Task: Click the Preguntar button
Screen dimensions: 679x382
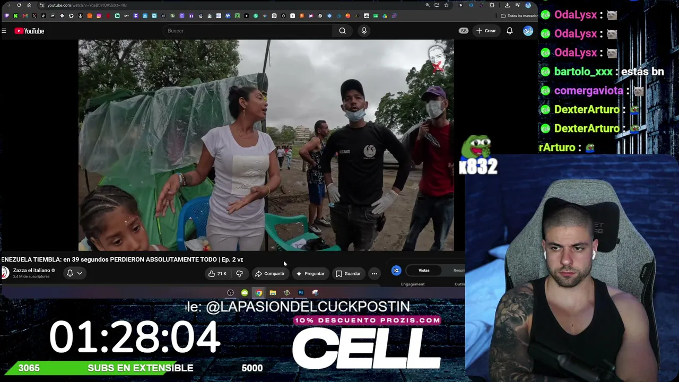Action: click(x=310, y=274)
